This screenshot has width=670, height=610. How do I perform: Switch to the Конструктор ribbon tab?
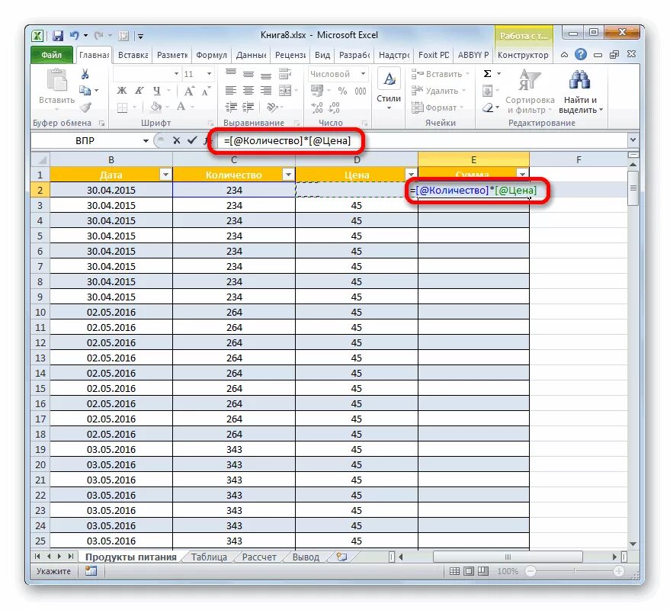[523, 55]
